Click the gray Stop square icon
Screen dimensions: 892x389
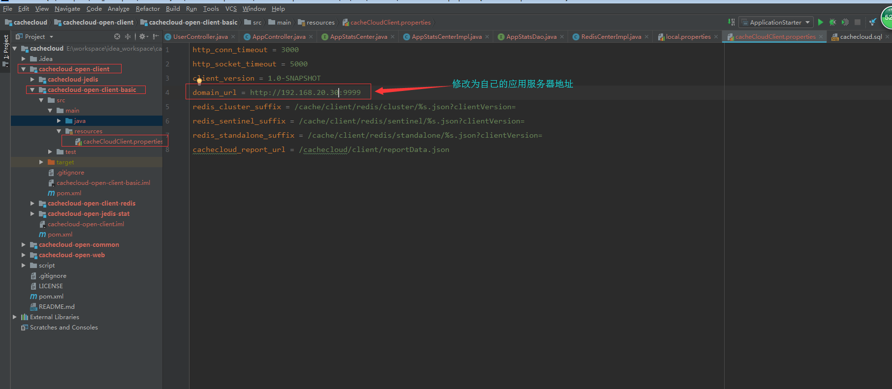click(858, 22)
